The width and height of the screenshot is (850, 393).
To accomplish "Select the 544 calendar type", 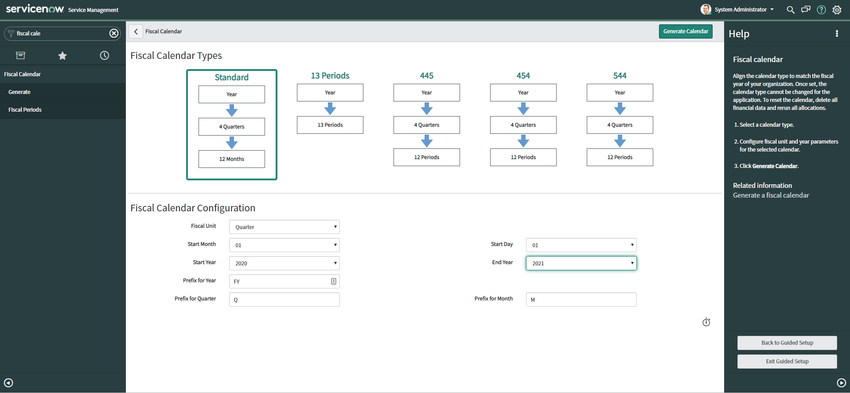I will (620, 119).
